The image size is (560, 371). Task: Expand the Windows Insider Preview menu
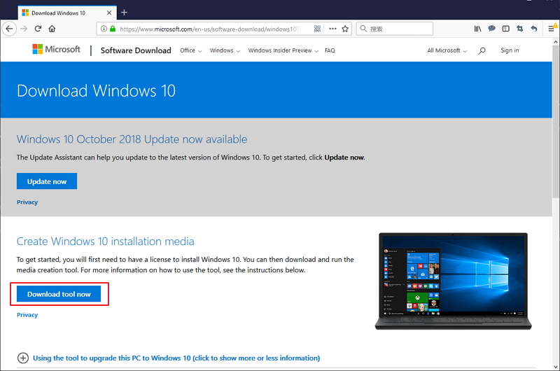pyautogui.click(x=283, y=50)
